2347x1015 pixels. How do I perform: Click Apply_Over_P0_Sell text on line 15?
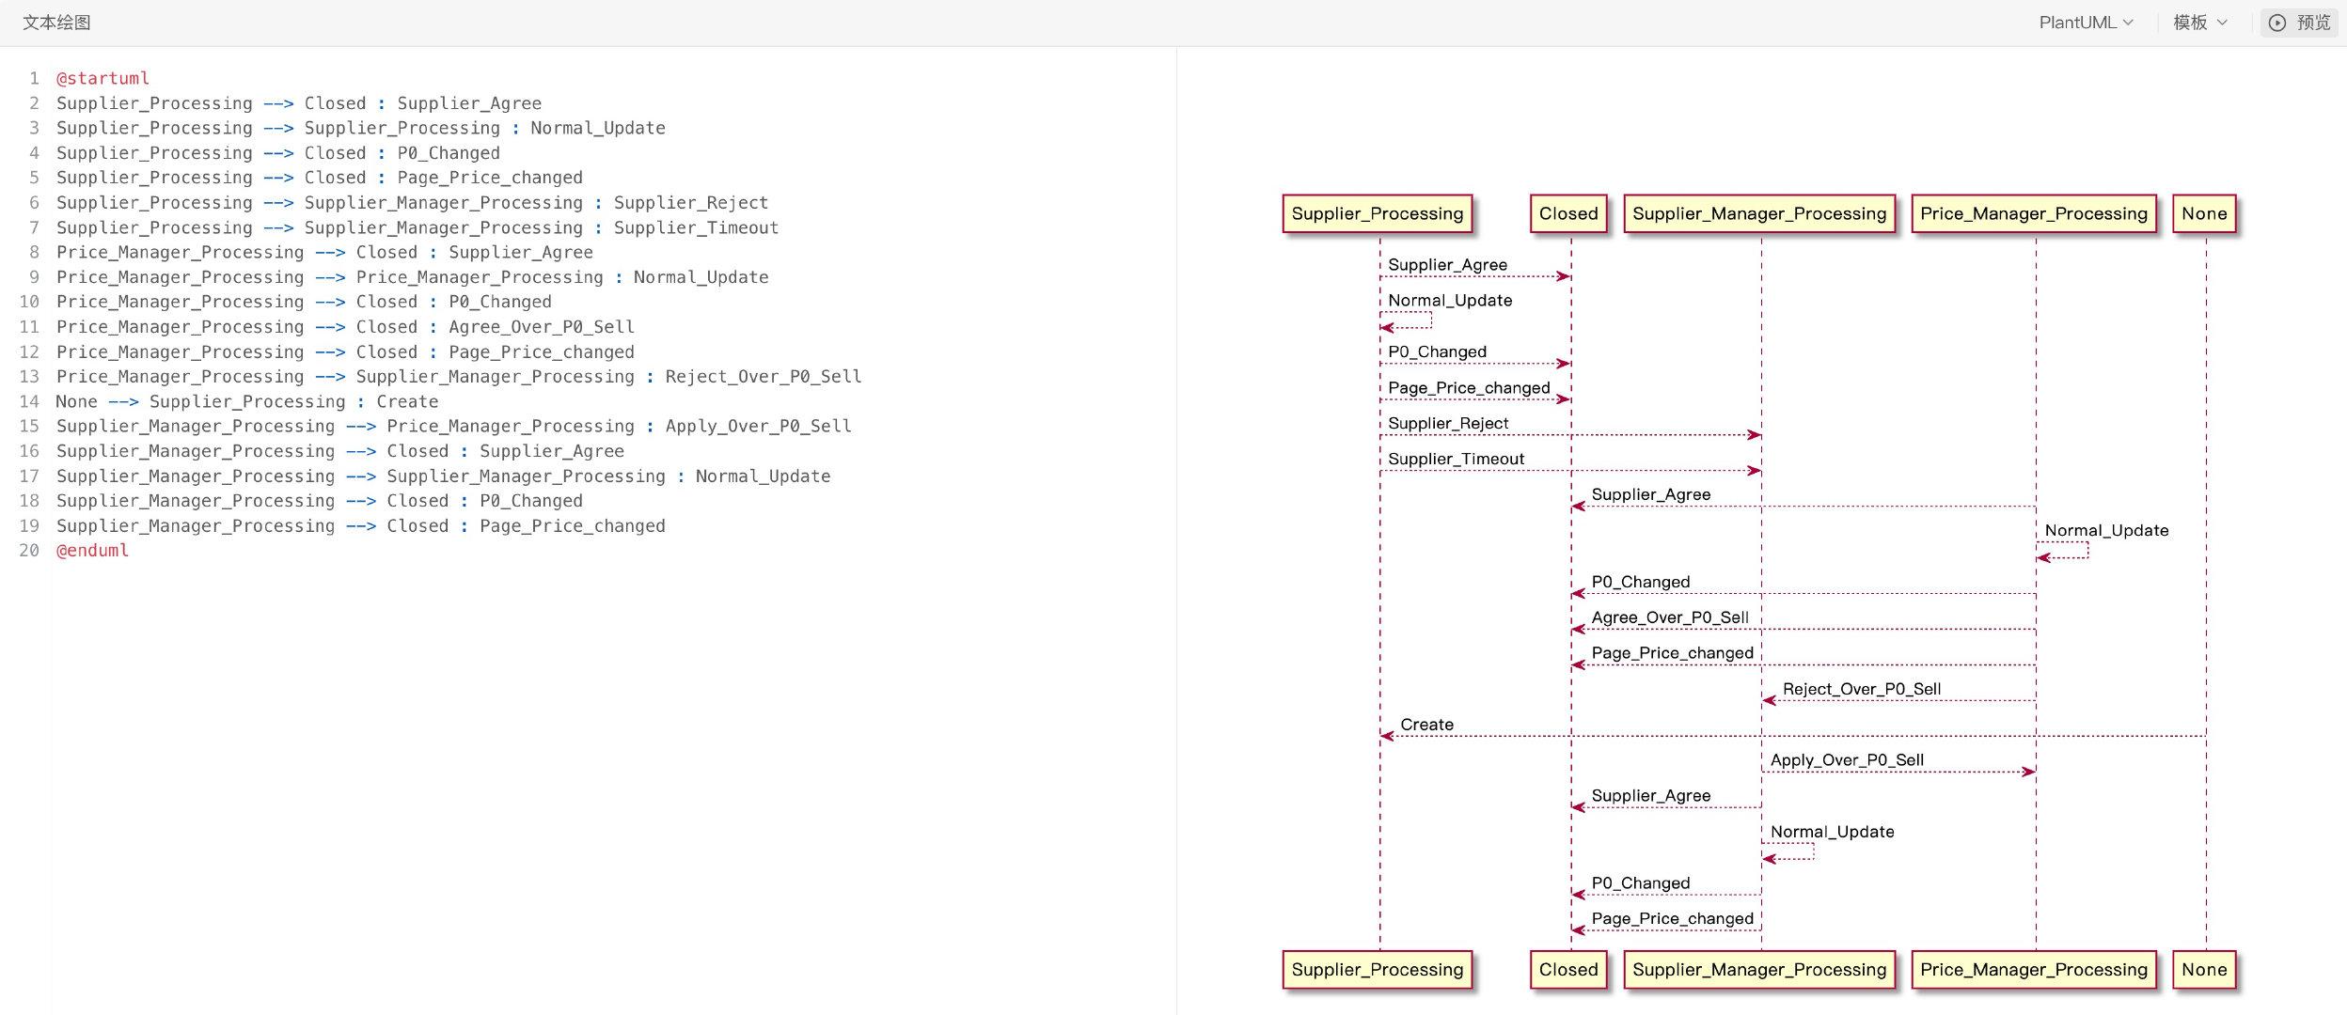point(758,427)
